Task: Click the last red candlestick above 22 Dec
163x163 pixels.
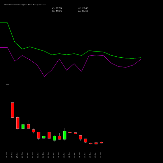Action: tap(101, 143)
